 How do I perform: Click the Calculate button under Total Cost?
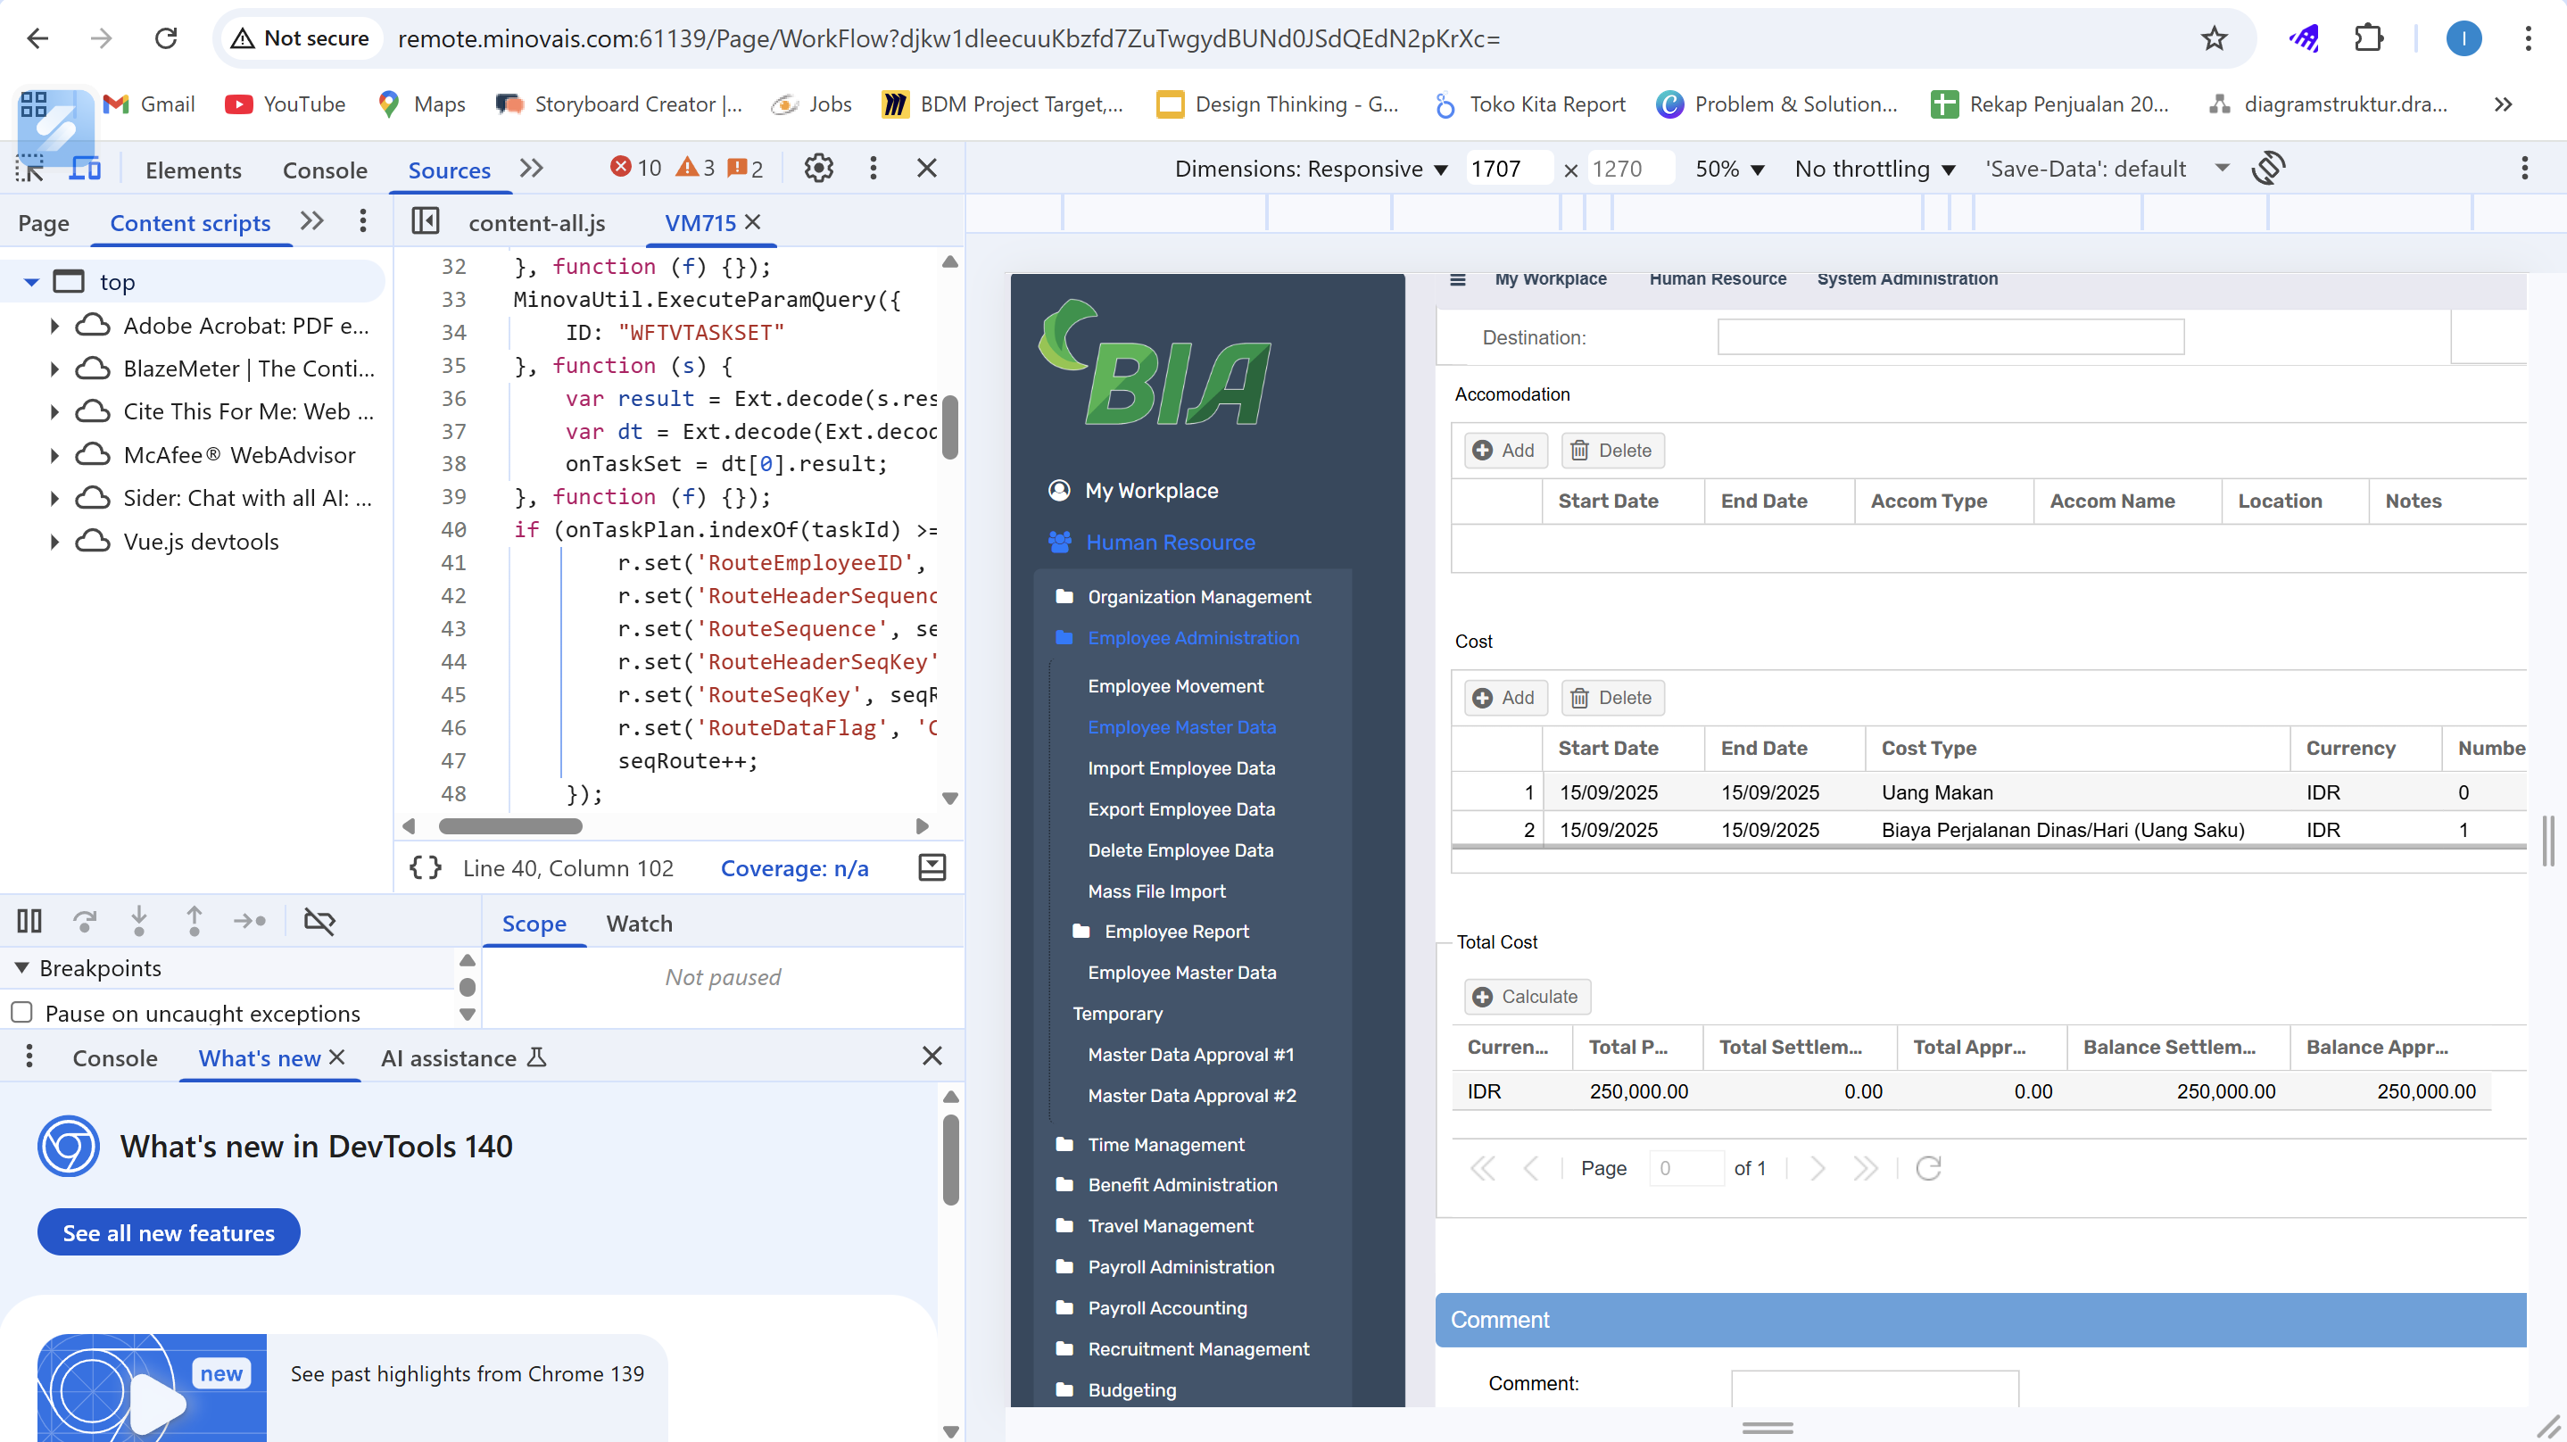(x=1527, y=997)
